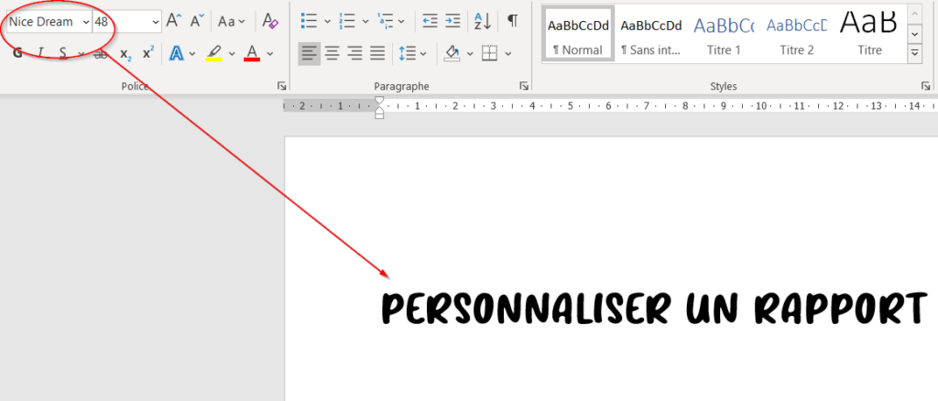This screenshot has height=401, width=938.
Task: Justify the paragraph text
Action: click(377, 54)
